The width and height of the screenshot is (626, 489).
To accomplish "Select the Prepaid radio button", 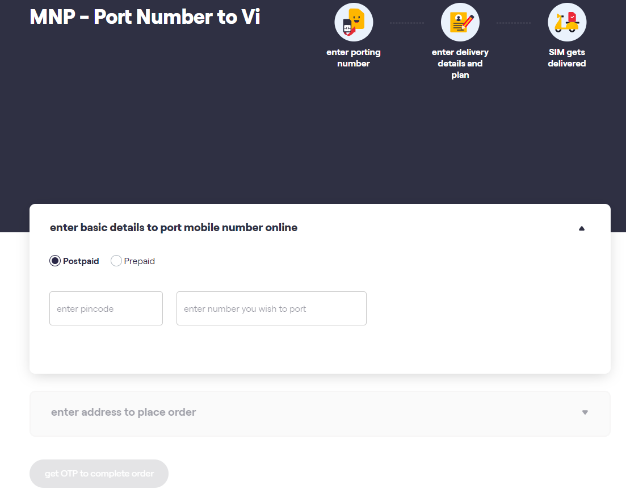I will 116,261.
